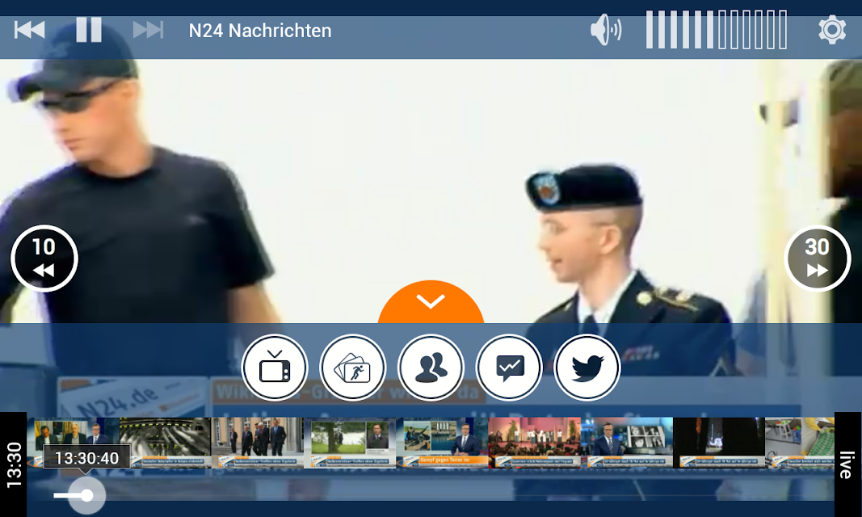Skip to next program
Viewport: 862px width, 517px height.
(x=149, y=30)
